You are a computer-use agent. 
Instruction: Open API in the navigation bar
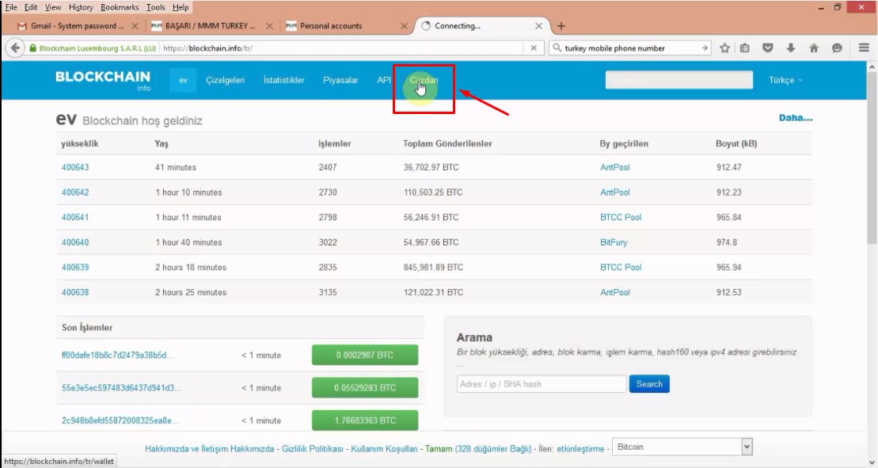click(x=383, y=80)
